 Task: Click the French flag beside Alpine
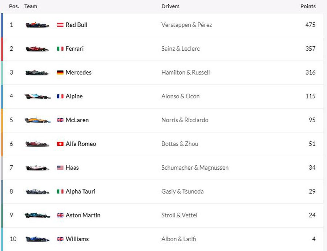pos(60,96)
